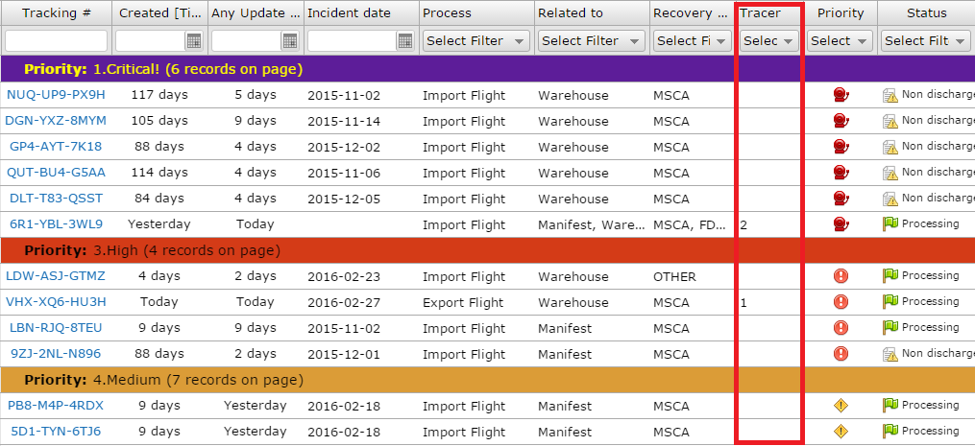Viewport: 975px width, 446px height.
Task: Open Incident date calendar picker
Action: 405,41
